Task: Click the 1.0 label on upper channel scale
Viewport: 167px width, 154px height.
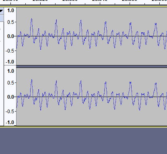Action: 11,11
